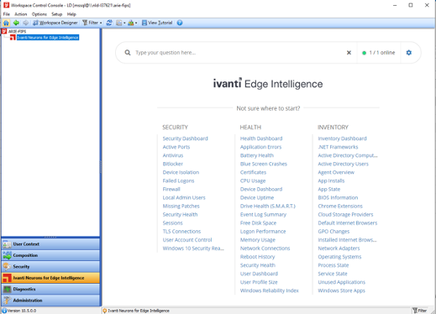
Task: Open Health Dashboard link
Action: coord(261,139)
